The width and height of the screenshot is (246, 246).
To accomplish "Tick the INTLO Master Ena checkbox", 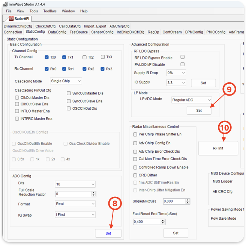I will click(17, 111).
